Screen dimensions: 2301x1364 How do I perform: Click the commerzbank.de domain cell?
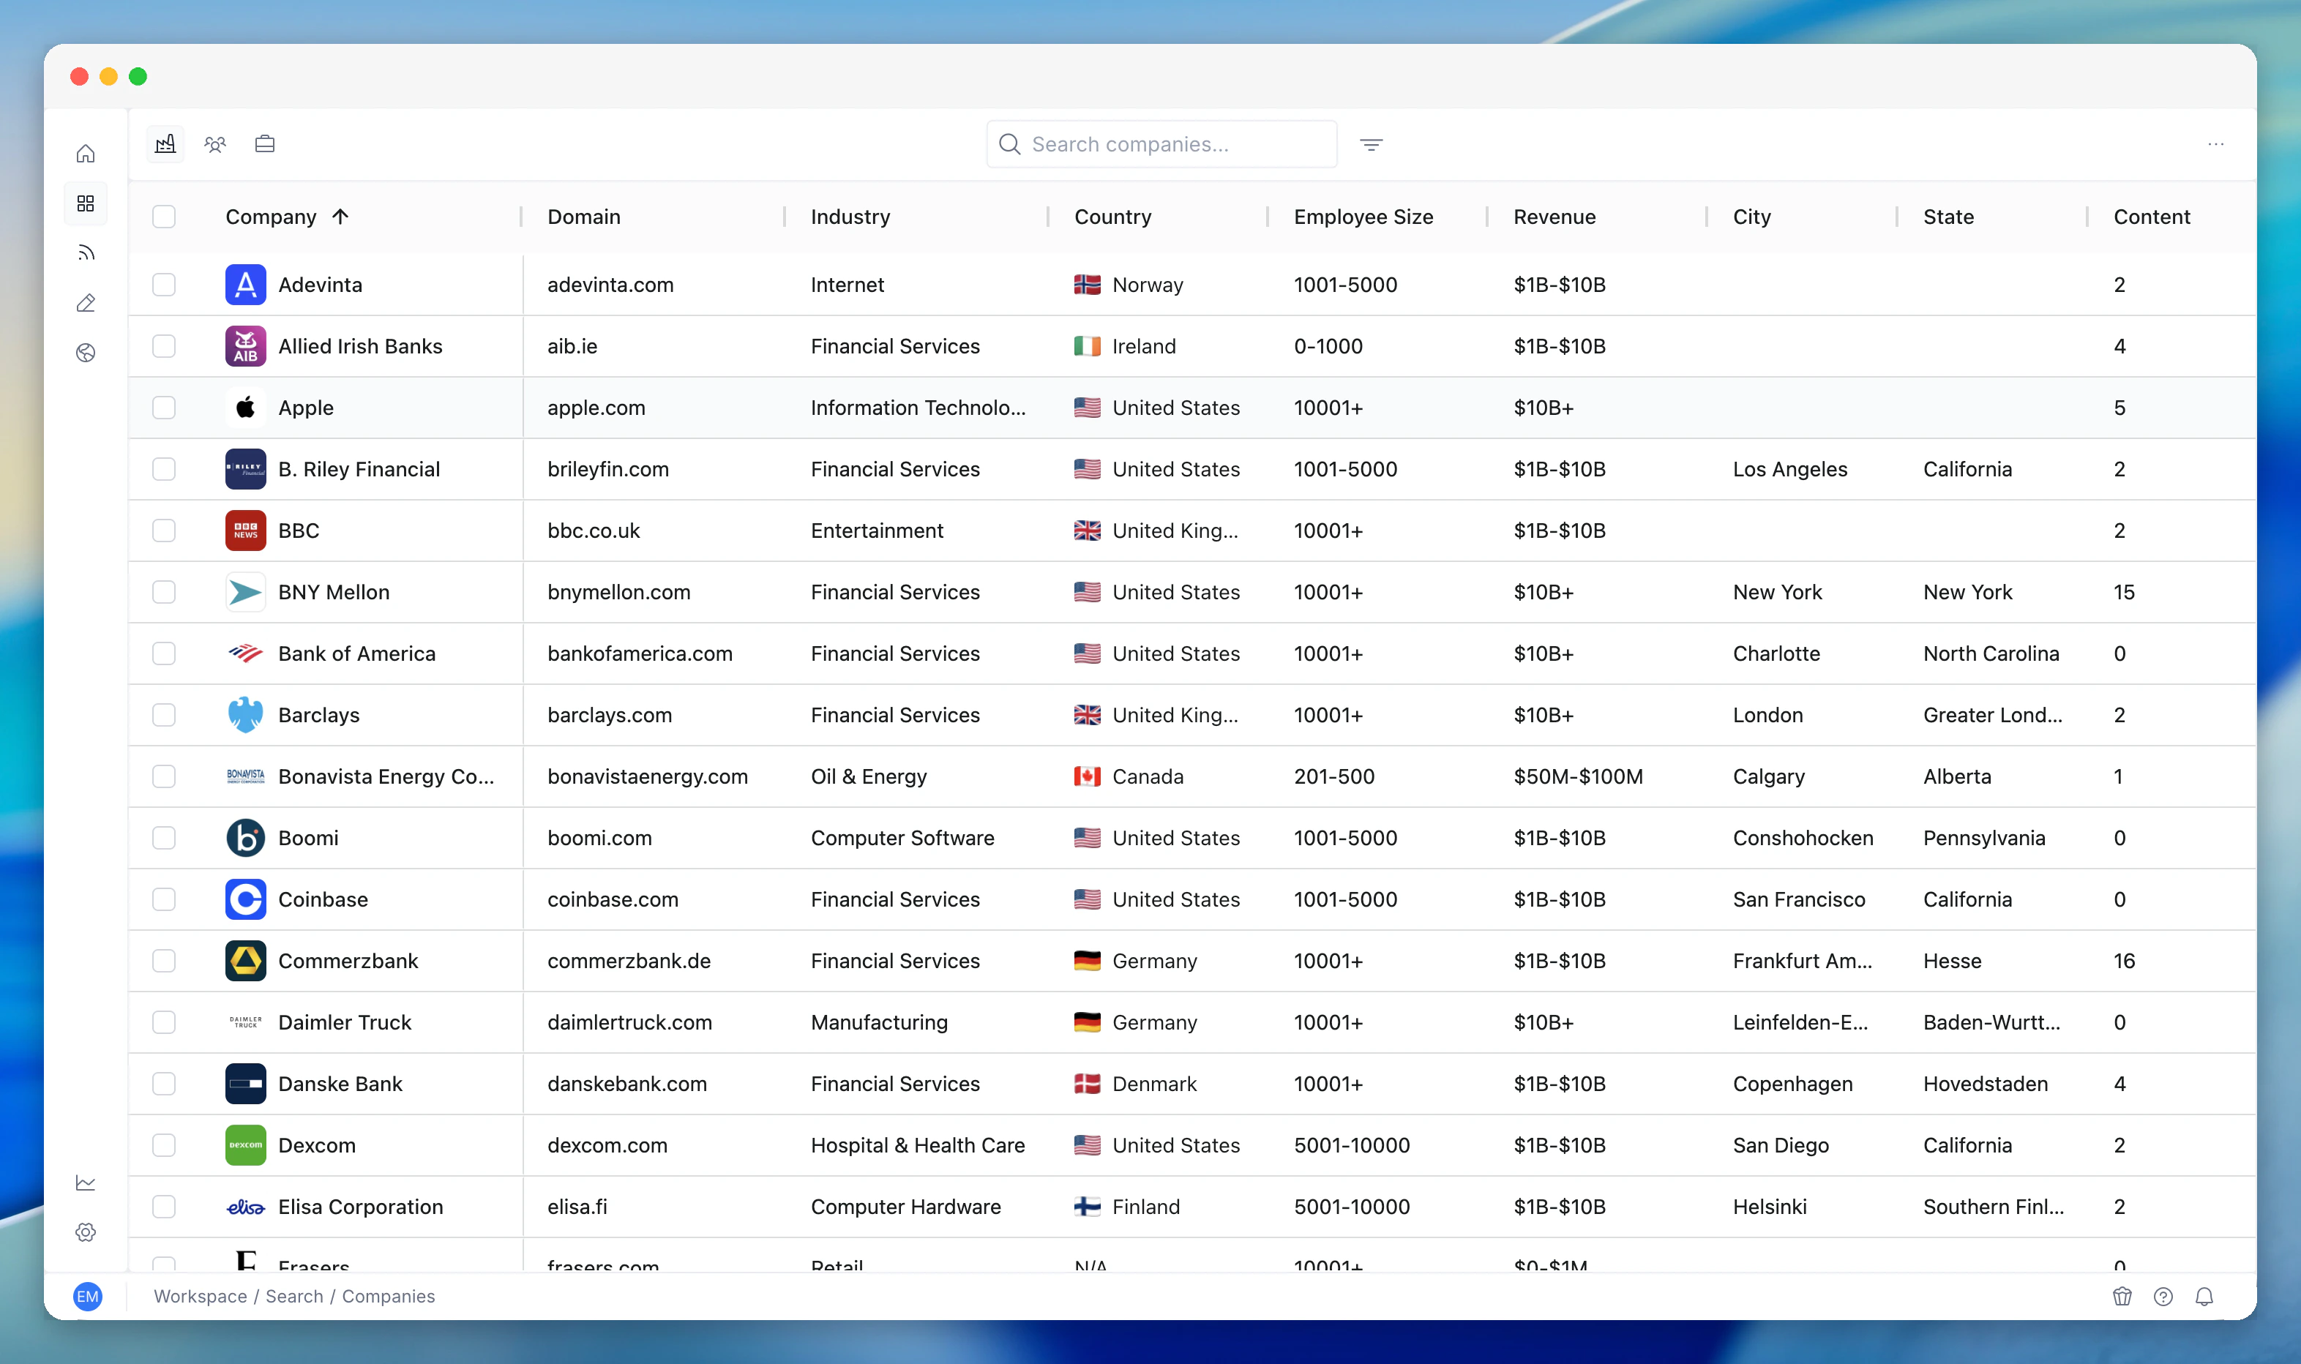(x=629, y=961)
